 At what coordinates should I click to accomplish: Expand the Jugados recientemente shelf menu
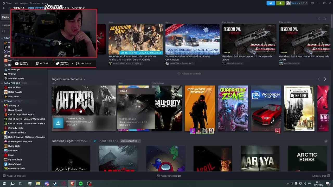click(x=85, y=79)
